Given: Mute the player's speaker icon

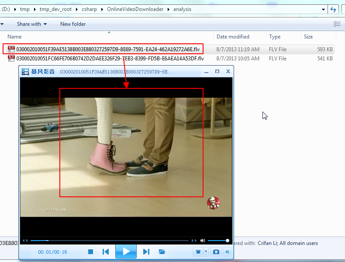Looking at the screenshot, I should coord(203,241).
